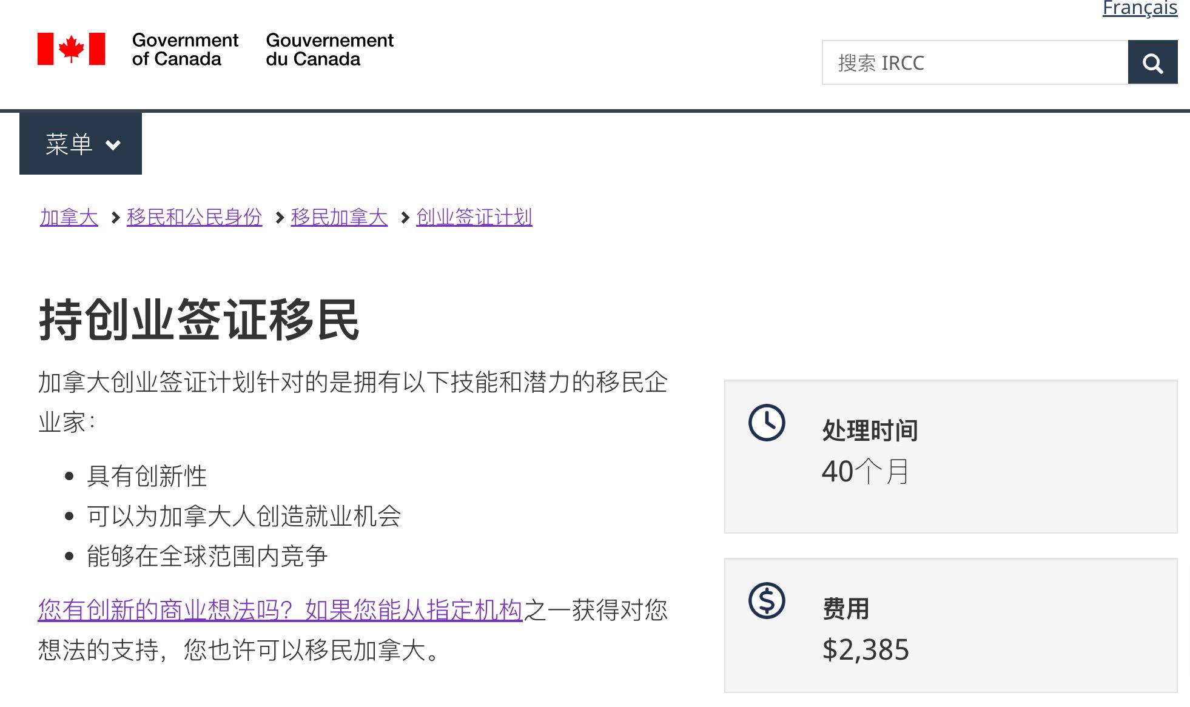Viewport: 1190px width, 707px height.
Task: Open the 移民加拿大 breadcrumb item
Action: click(x=338, y=216)
